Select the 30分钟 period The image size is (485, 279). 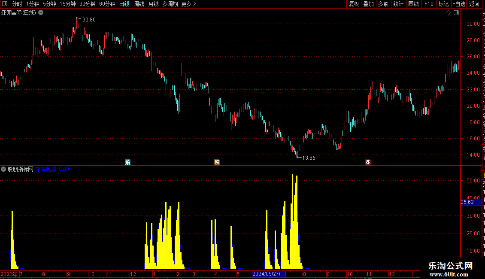87,4
